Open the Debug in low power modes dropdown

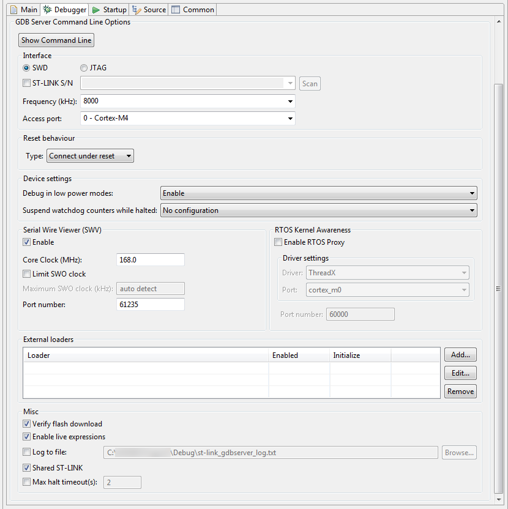coord(473,193)
